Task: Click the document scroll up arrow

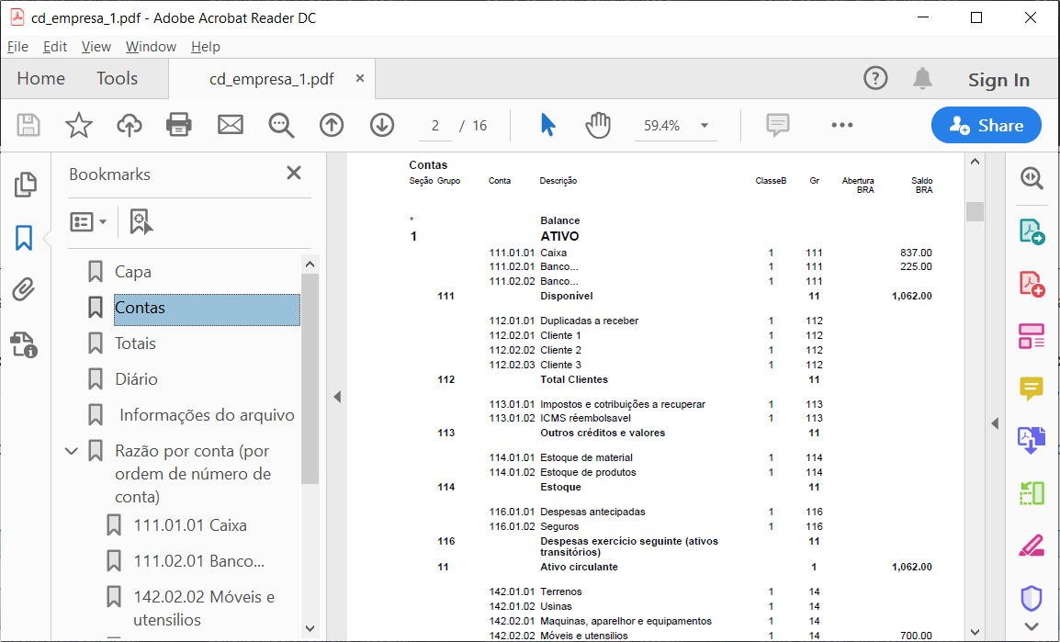Action: point(975,162)
